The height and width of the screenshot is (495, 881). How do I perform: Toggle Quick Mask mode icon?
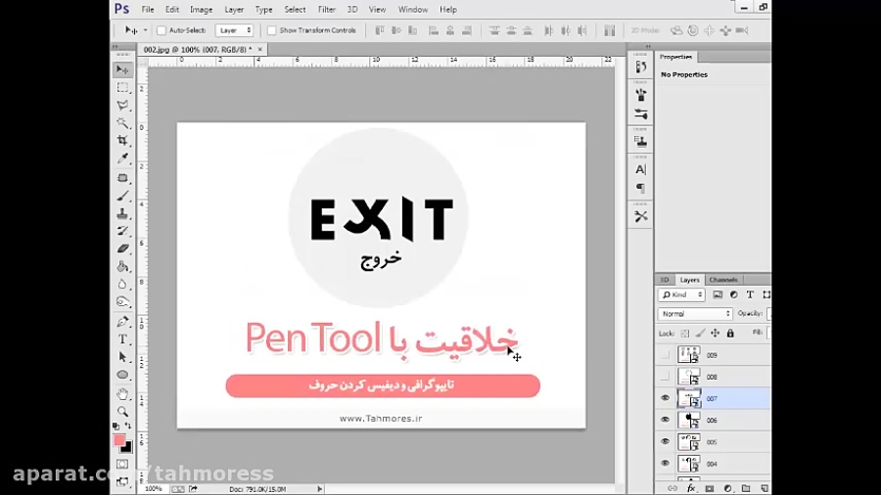[122, 464]
